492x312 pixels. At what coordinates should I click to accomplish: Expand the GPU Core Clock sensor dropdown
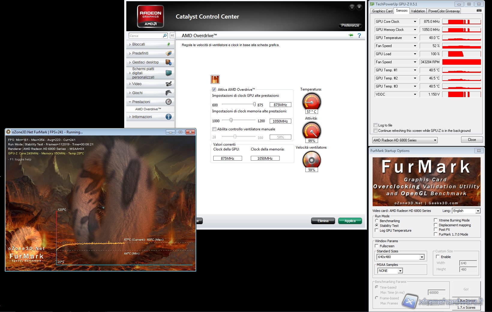coord(415,22)
